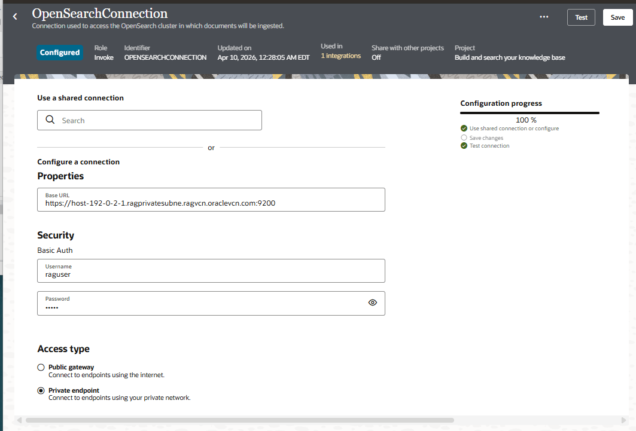Click the OpenSearchConnection title
The height and width of the screenshot is (431, 636).
100,13
